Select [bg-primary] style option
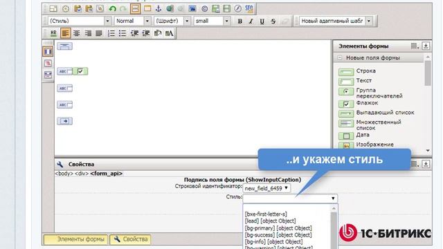This screenshot has width=443, height=249. click(278, 228)
